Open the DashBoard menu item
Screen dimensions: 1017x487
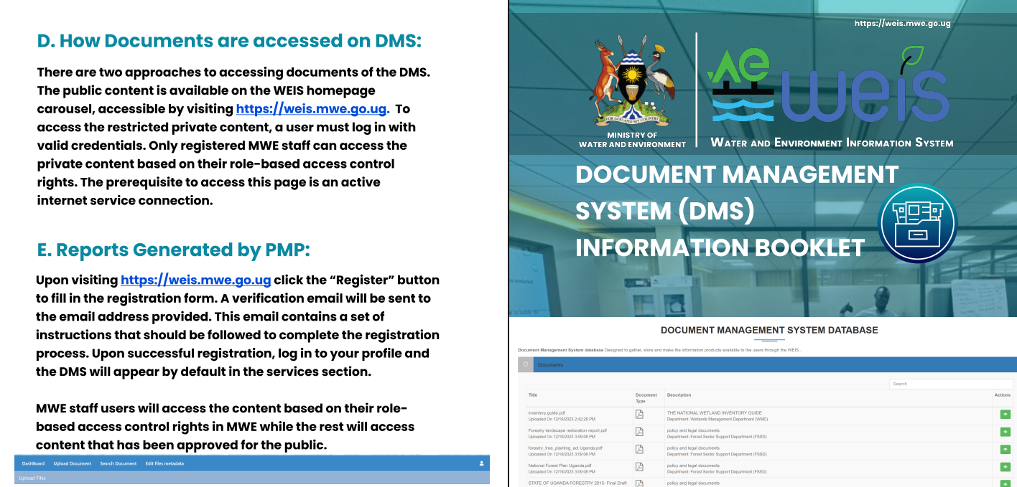33,463
